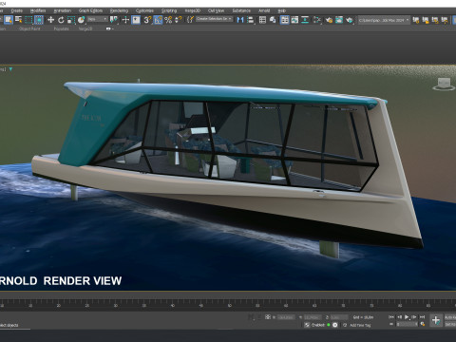Open the Help menu
This screenshot has width=456, height=342.
[282, 10]
